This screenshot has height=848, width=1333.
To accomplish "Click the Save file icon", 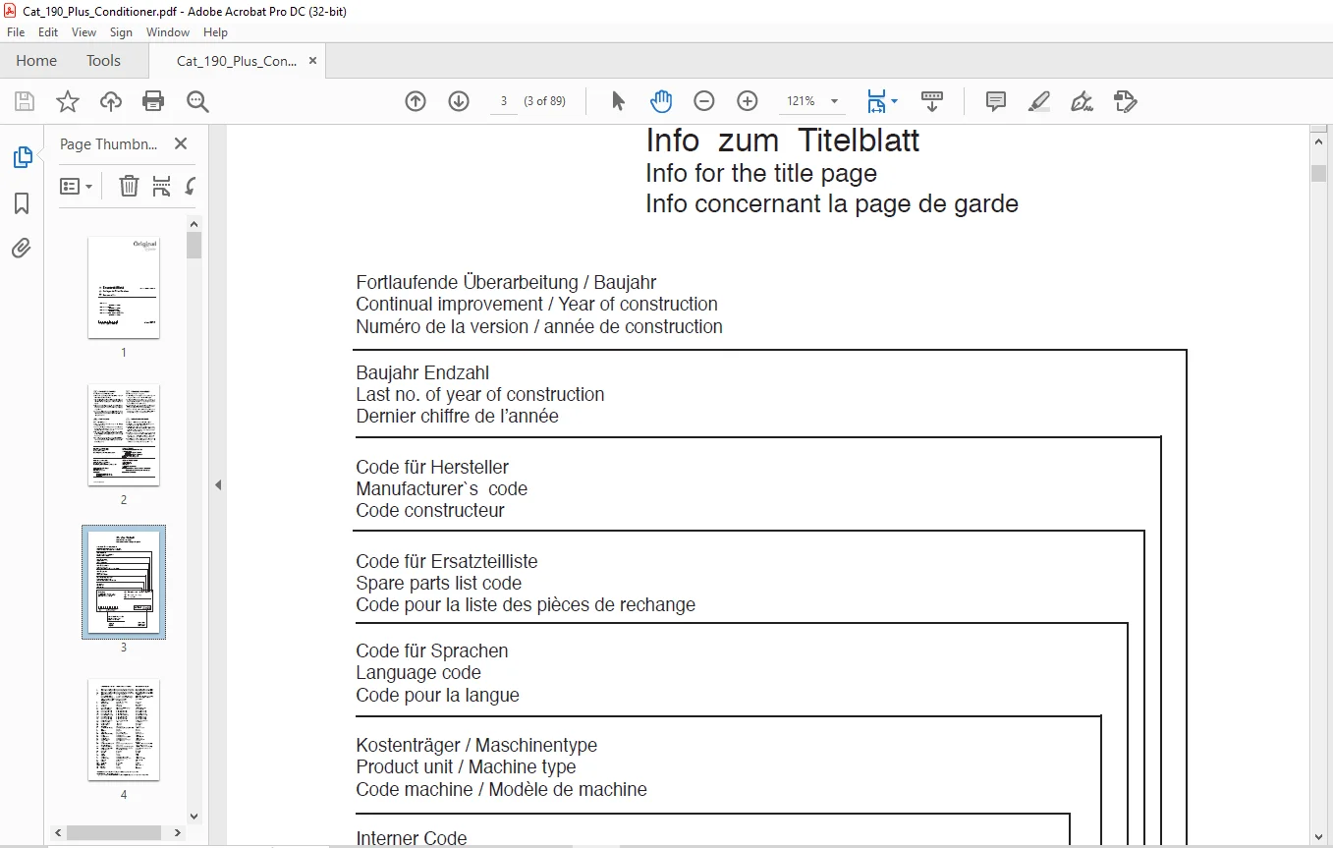I will coord(25,101).
